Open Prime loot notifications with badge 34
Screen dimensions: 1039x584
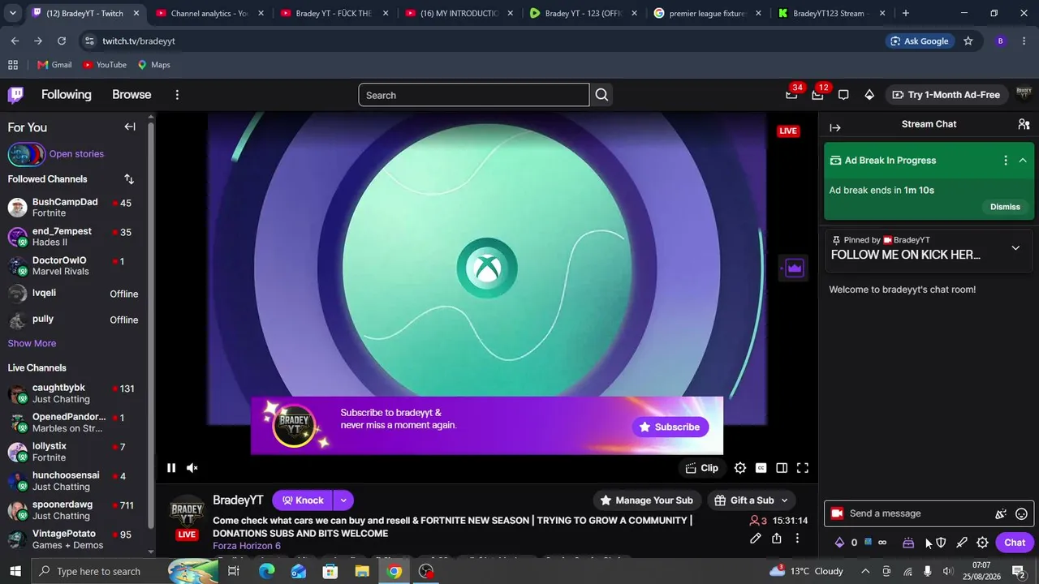tap(791, 95)
